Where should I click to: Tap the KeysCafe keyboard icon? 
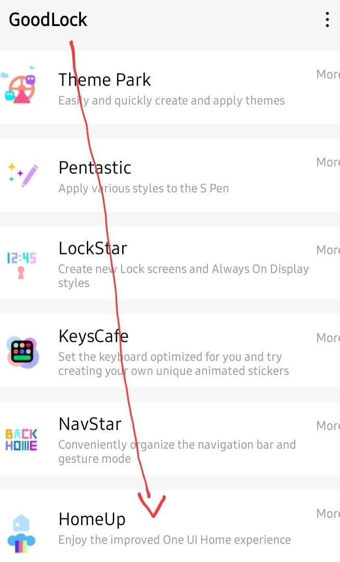(x=22, y=352)
